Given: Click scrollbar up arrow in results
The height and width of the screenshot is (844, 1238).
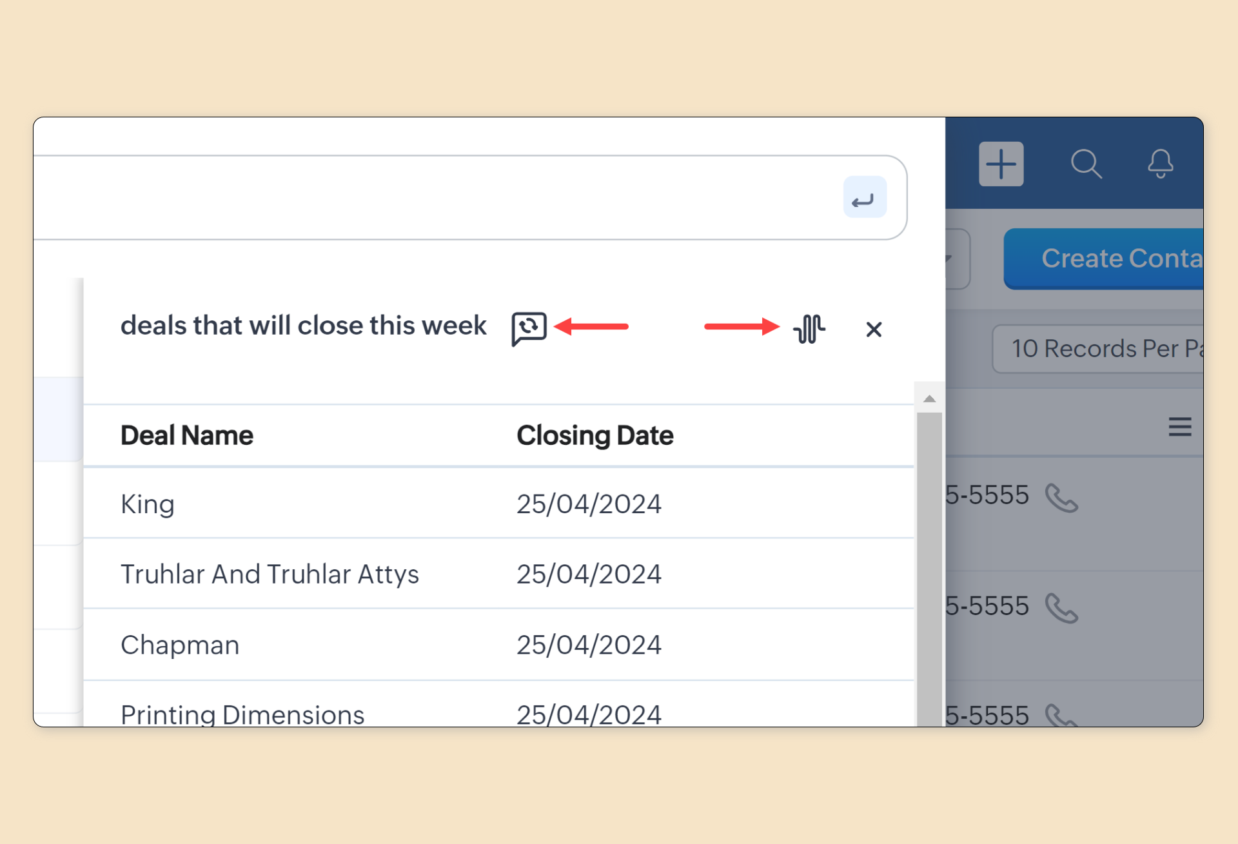Looking at the screenshot, I should (x=929, y=399).
